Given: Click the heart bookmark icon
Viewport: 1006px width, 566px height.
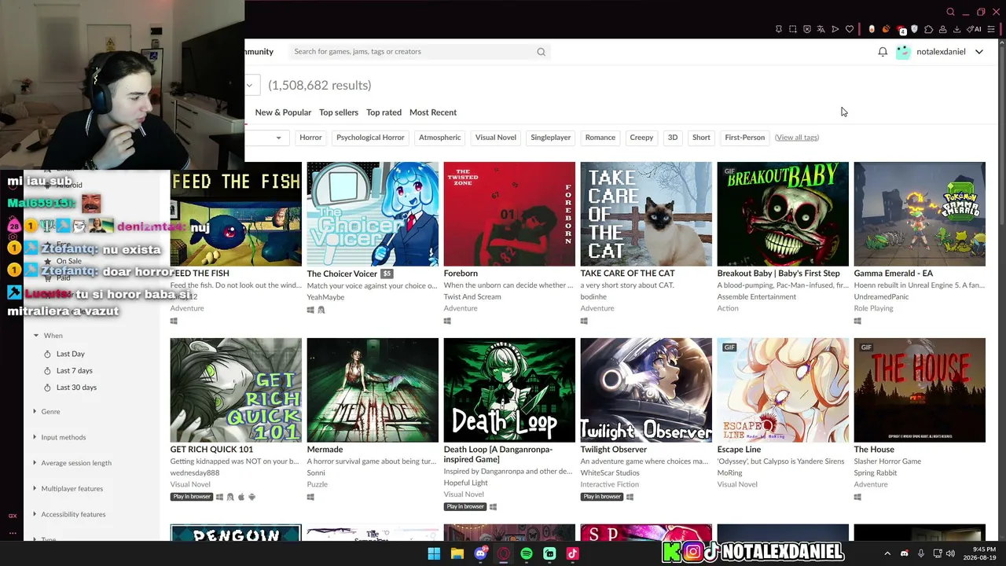Looking at the screenshot, I should tap(850, 29).
